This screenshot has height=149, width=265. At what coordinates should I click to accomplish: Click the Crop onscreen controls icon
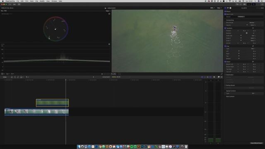(x=253, y=46)
